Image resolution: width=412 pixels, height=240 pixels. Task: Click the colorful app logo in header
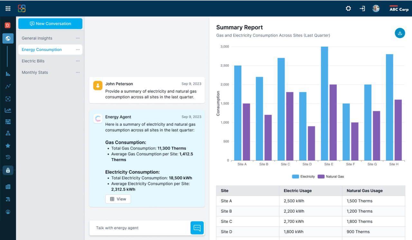tap(22, 9)
